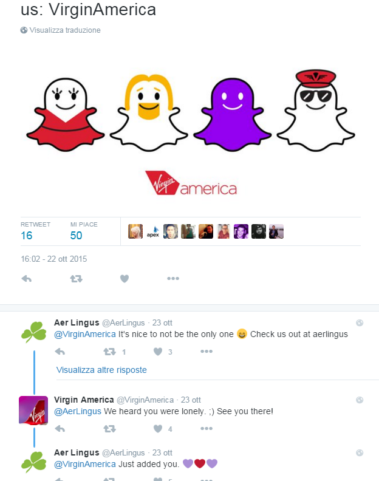
Task: Click the reply icon under main tweet
Action: tap(26, 279)
